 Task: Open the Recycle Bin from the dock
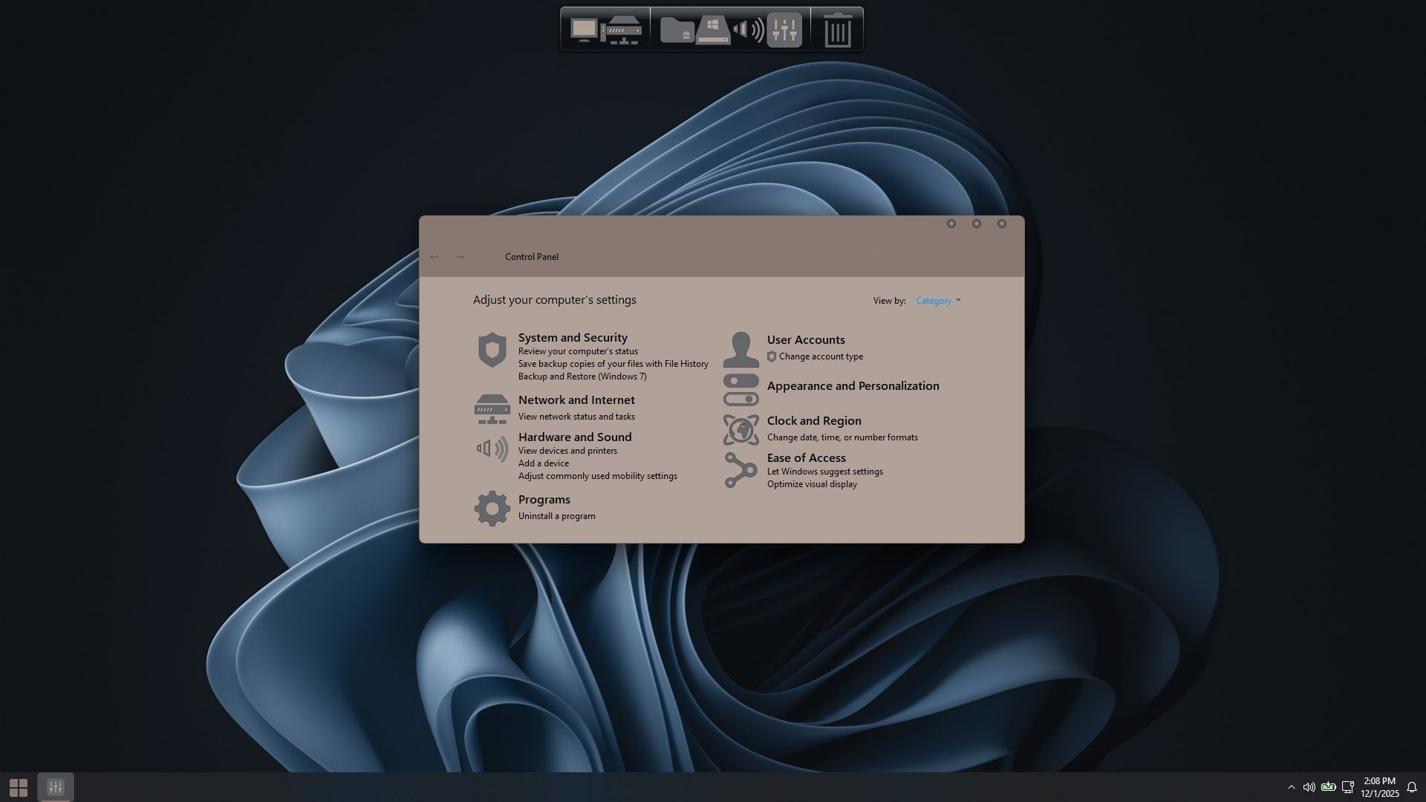tap(837, 30)
